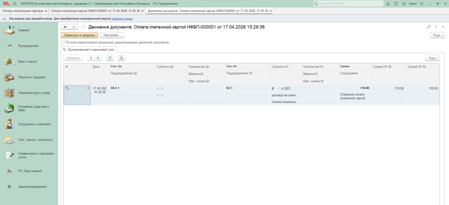Open the main menu hamburger
This screenshot has height=205, width=449.
click(14, 4)
